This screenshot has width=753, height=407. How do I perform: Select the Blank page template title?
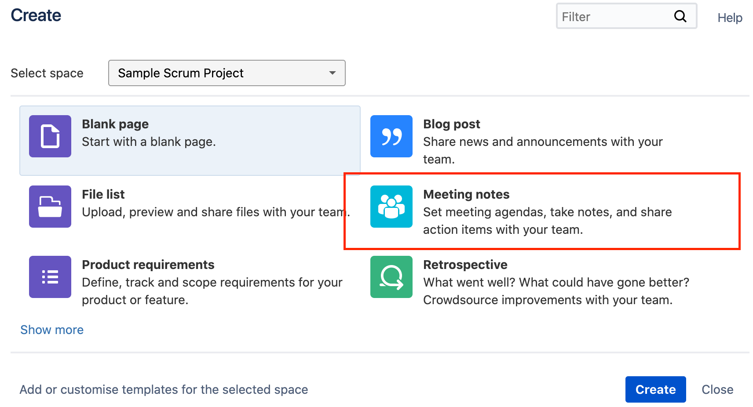(115, 124)
